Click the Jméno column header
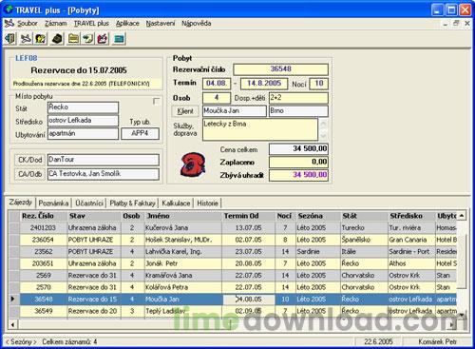 [183, 216]
